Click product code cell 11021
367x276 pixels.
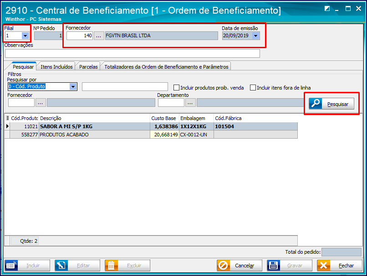pyautogui.click(x=24, y=126)
